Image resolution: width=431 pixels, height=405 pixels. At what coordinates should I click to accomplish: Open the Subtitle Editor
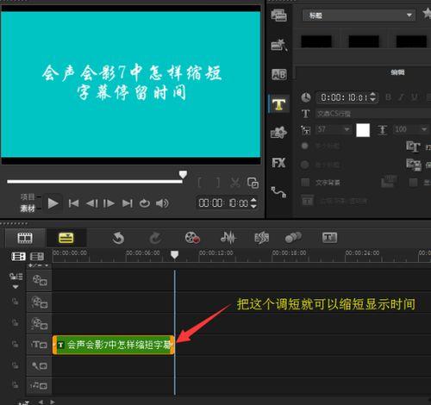point(329,238)
